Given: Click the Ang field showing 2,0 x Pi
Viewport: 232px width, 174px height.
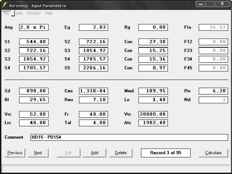Looking at the screenshot, I should (x=34, y=27).
